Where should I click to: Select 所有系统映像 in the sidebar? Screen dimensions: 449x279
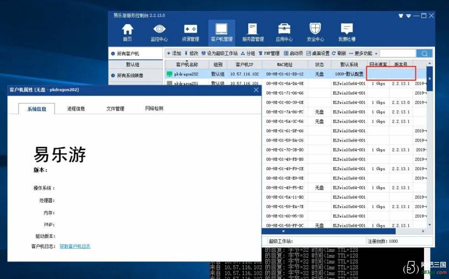tap(135, 76)
